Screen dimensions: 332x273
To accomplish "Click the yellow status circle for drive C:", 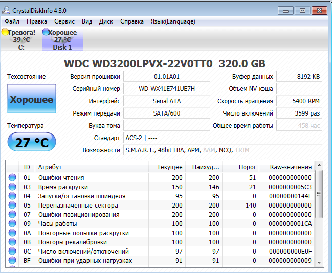I will (5, 32).
